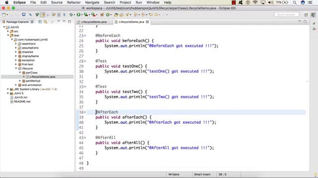
Task: Collapse the test source folder
Action: tap(8, 35)
